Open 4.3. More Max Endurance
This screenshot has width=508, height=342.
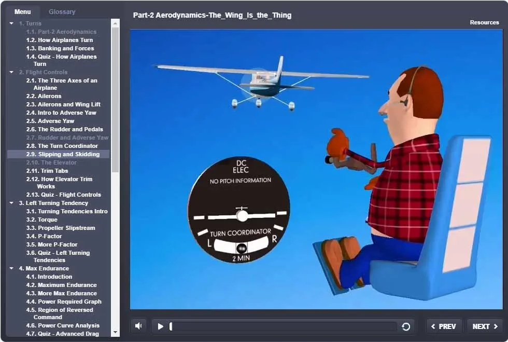pos(62,293)
